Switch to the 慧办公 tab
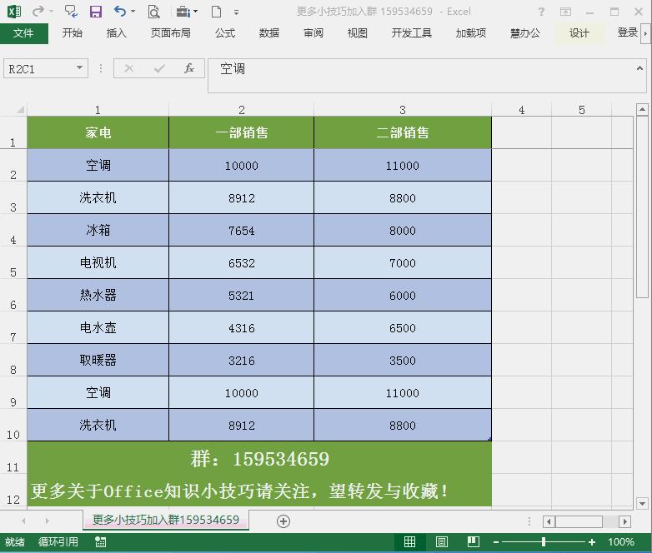 coord(525,32)
